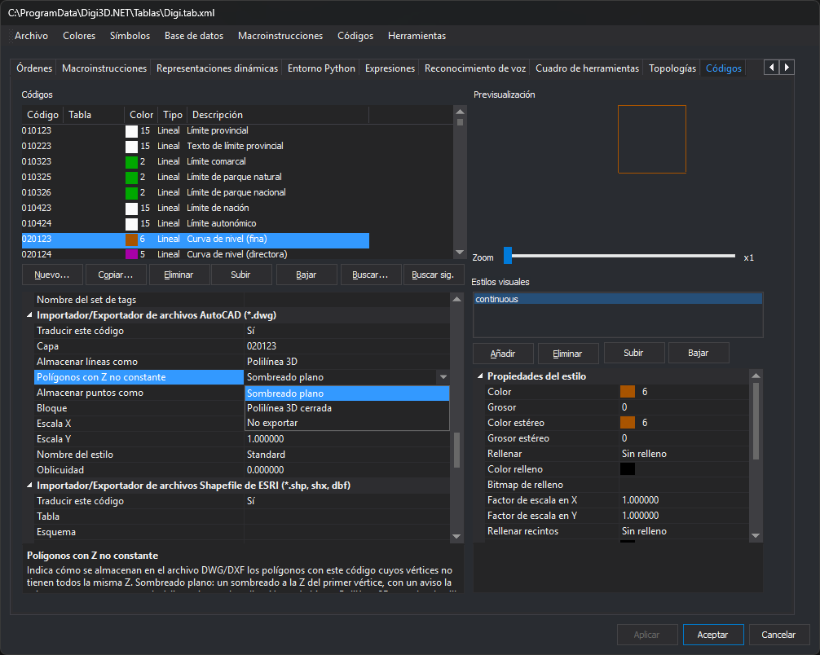
Task: Switch to the Órdenes tab
Action: tap(34, 68)
